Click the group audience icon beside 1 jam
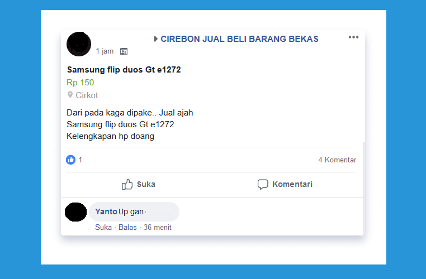Viewport: 426px width, 279px height. click(x=124, y=51)
